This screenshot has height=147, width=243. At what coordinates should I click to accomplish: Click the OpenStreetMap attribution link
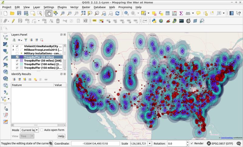point(227,138)
